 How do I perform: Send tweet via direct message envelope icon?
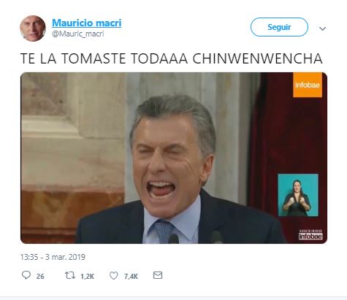coord(158,275)
